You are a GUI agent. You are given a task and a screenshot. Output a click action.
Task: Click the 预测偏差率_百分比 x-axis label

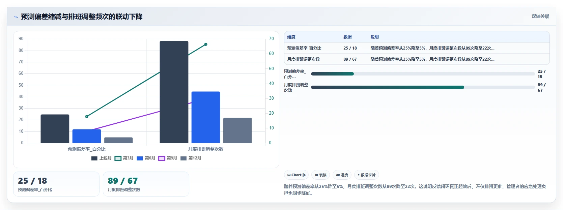87,149
